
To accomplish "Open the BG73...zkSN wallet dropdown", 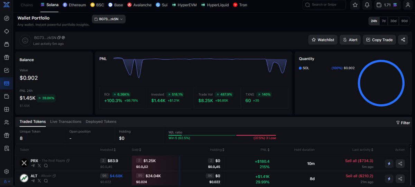I will tap(109, 19).
